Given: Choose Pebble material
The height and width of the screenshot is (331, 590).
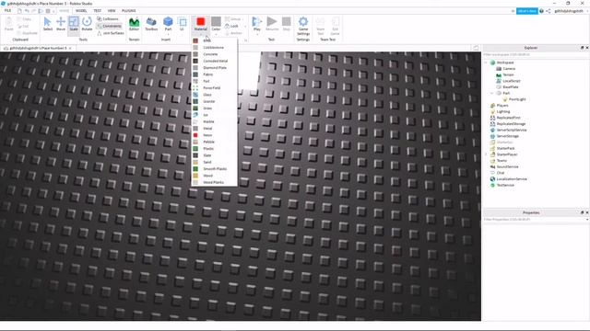Looking at the screenshot, I should pyautogui.click(x=214, y=142).
